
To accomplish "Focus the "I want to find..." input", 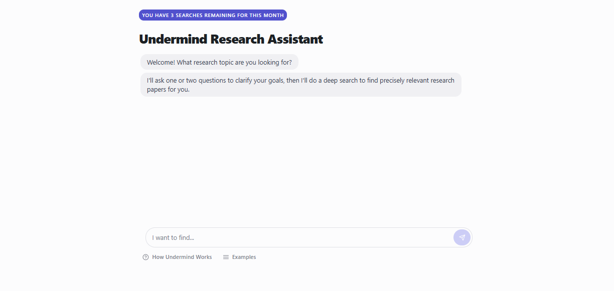I will (x=299, y=237).
